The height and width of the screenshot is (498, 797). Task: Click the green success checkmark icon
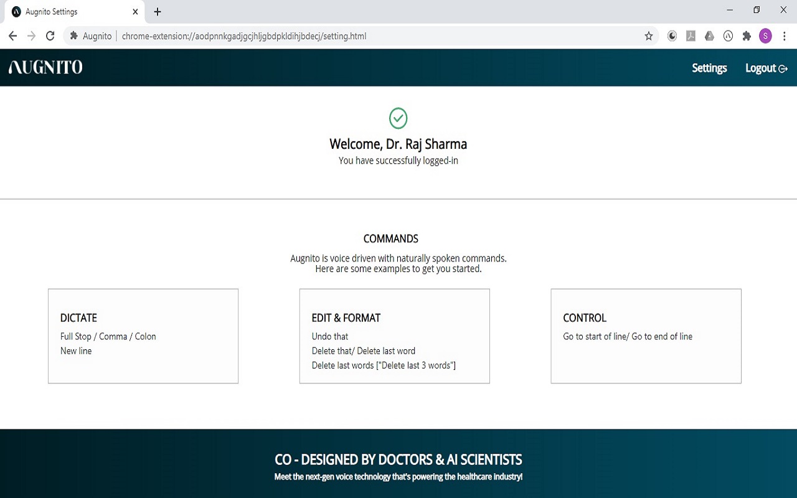[398, 118]
